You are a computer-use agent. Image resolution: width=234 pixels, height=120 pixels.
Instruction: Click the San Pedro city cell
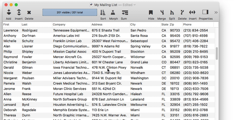point(138,30)
